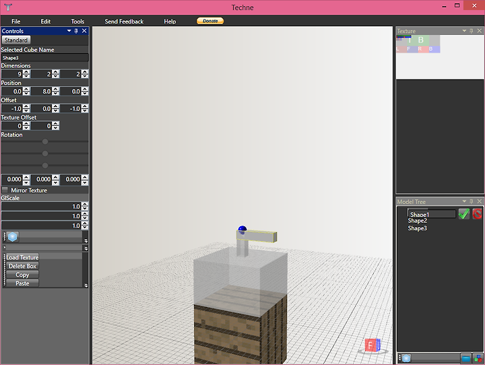Open the Tools menu
Viewport: 485px width, 365px height.
[77, 22]
